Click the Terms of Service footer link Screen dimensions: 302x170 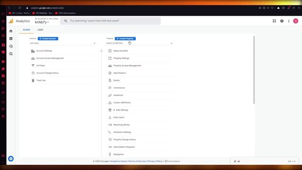tap(137, 161)
